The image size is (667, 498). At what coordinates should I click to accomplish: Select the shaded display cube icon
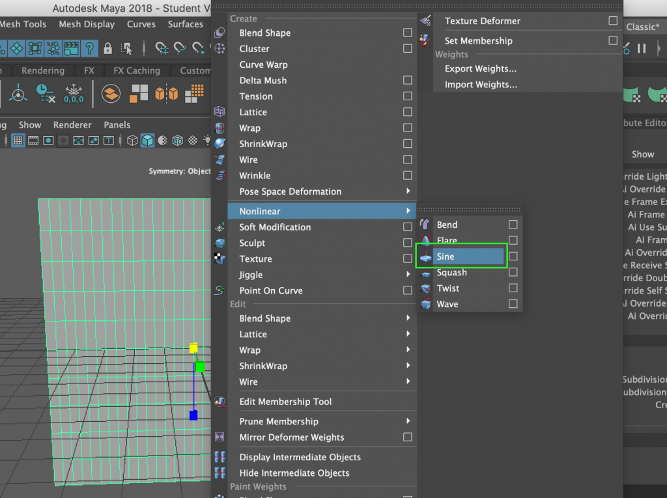[x=148, y=140]
